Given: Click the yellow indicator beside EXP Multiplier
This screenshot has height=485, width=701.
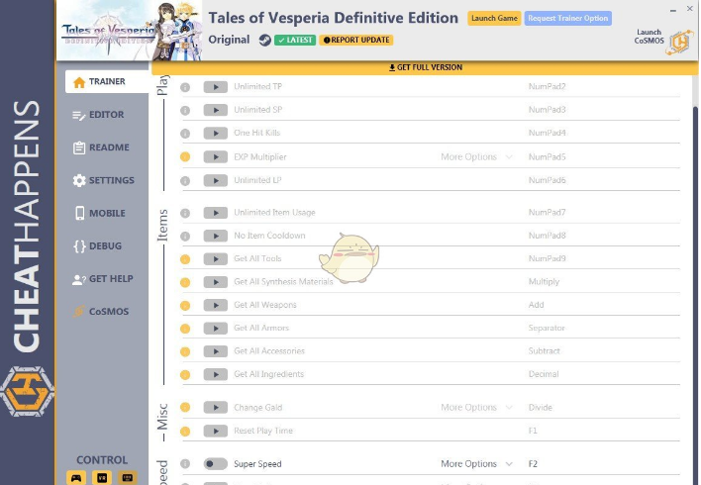Looking at the screenshot, I should [185, 156].
